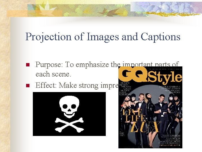
Task: Click the red square bullet beside 'Effect'
Action: (x=28, y=86)
